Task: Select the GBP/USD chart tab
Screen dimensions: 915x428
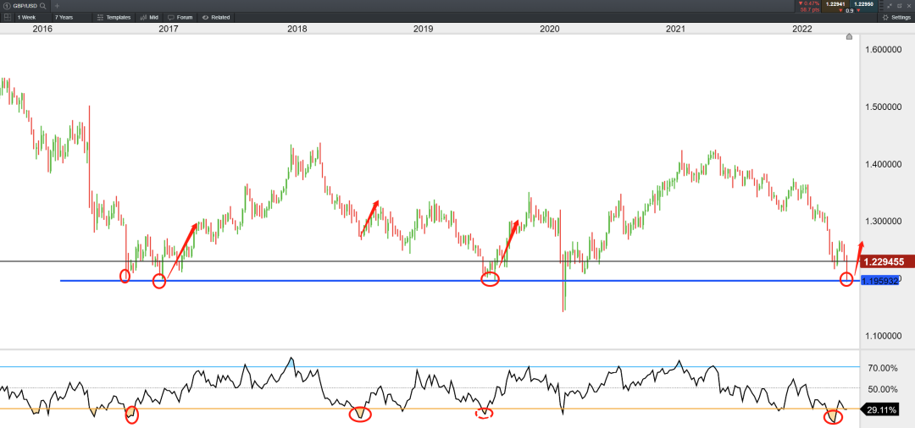Action: coord(25,5)
